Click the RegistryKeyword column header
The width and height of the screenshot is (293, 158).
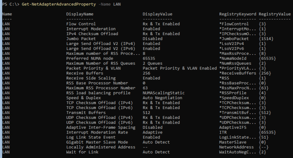[237, 14]
